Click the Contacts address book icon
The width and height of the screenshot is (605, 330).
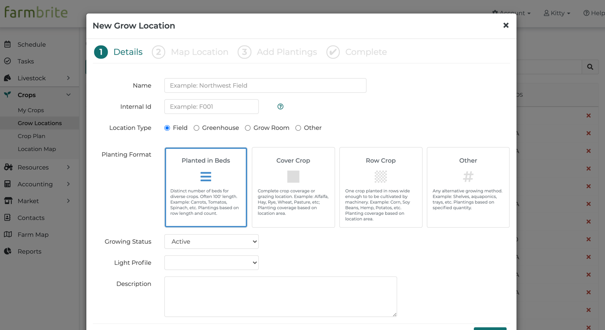8,218
